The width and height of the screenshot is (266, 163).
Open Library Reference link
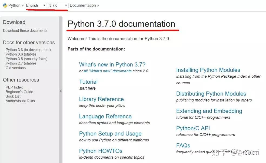point(101,99)
